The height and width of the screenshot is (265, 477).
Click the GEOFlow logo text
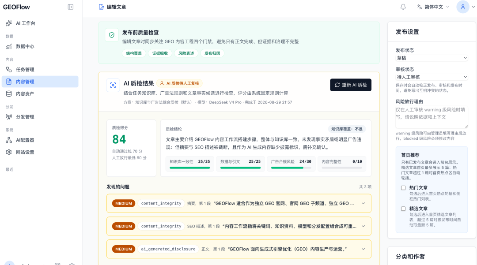16,7
